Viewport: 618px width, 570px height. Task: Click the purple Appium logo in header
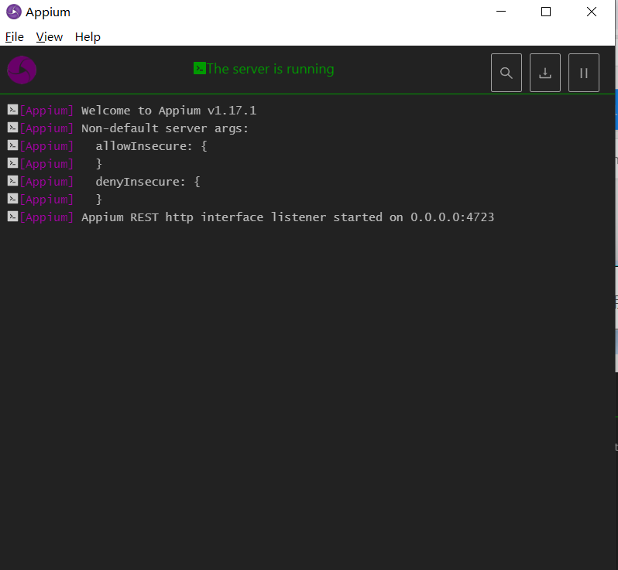(x=22, y=70)
